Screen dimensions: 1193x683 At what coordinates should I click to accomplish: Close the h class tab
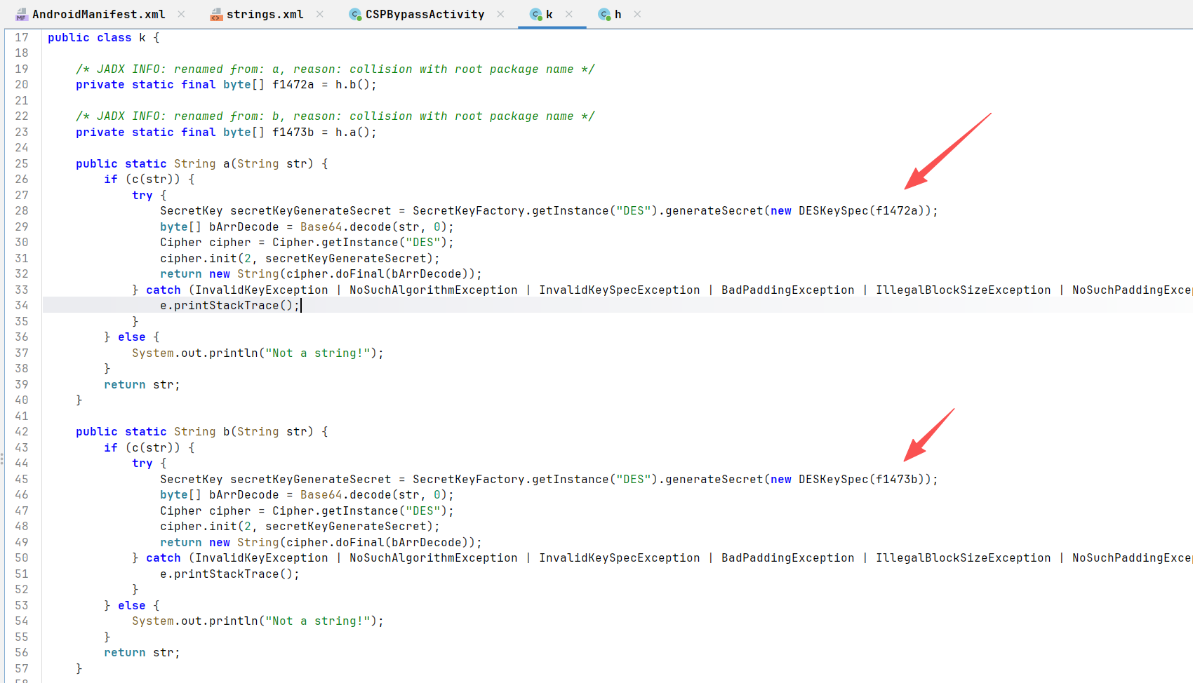tap(637, 14)
